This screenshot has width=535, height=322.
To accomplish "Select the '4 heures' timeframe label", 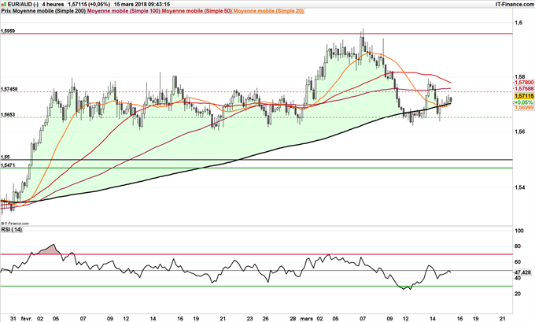I will 53,4.
